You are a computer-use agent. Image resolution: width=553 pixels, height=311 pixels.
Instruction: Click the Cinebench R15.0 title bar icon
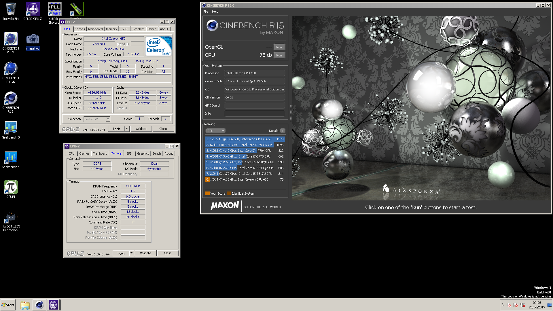coord(204,5)
